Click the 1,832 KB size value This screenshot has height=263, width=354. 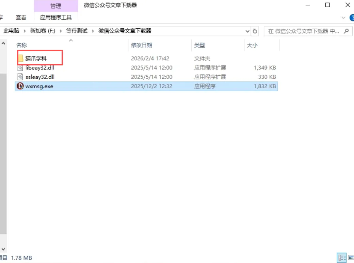[265, 86]
